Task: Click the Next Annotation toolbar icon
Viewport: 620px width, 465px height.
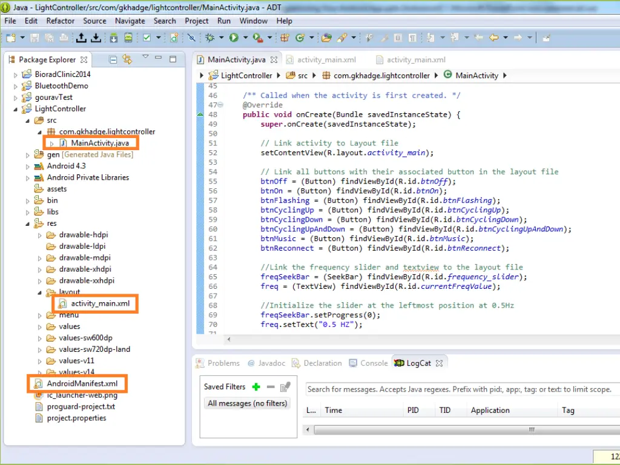Action: click(430, 38)
